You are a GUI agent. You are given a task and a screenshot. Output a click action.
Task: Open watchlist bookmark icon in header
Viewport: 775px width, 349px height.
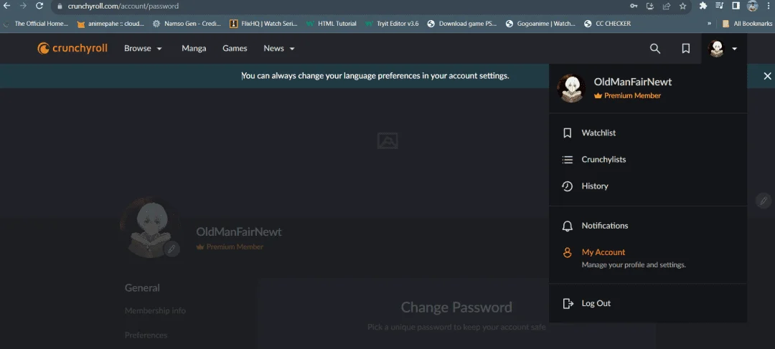point(685,49)
